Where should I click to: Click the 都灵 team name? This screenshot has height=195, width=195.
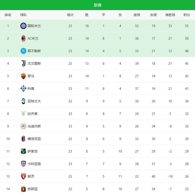31,176
